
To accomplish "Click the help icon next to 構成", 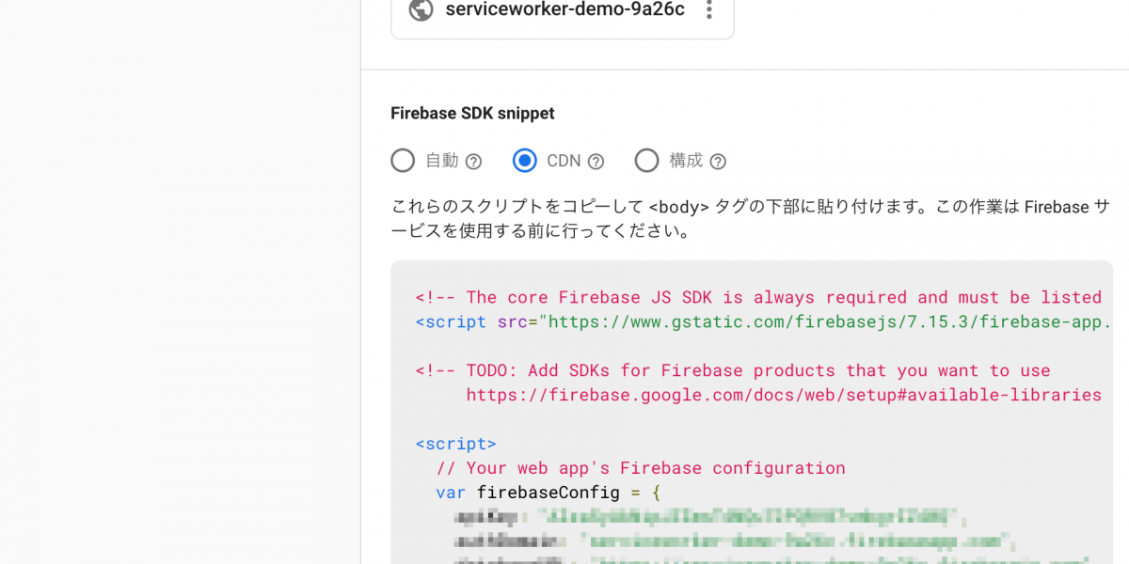I will point(718,162).
